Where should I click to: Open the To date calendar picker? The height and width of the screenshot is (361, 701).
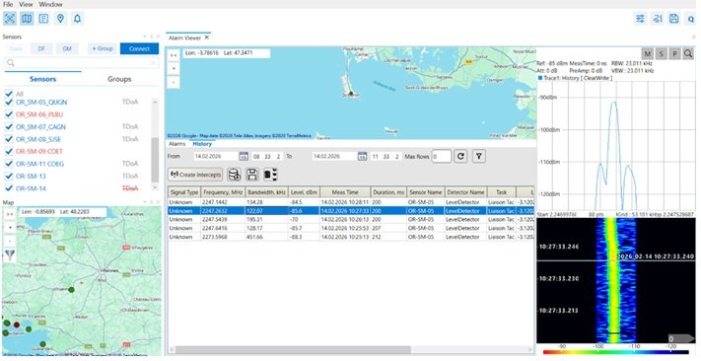(x=362, y=157)
